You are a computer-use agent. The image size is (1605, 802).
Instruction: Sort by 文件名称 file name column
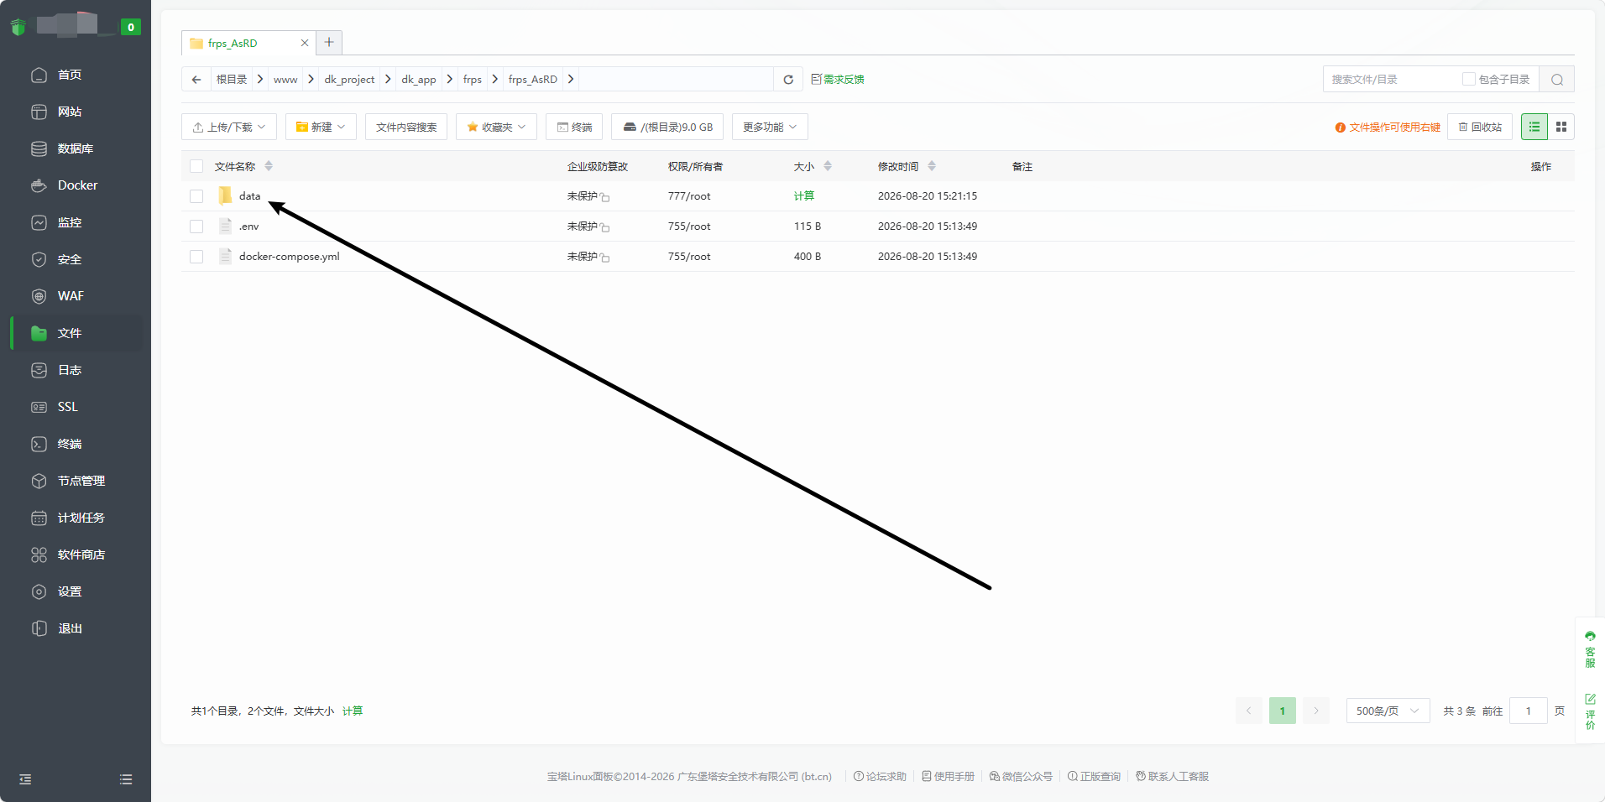[x=269, y=166]
